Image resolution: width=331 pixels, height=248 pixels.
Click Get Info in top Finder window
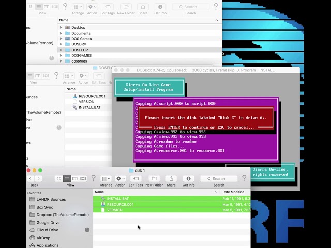coord(160,7)
